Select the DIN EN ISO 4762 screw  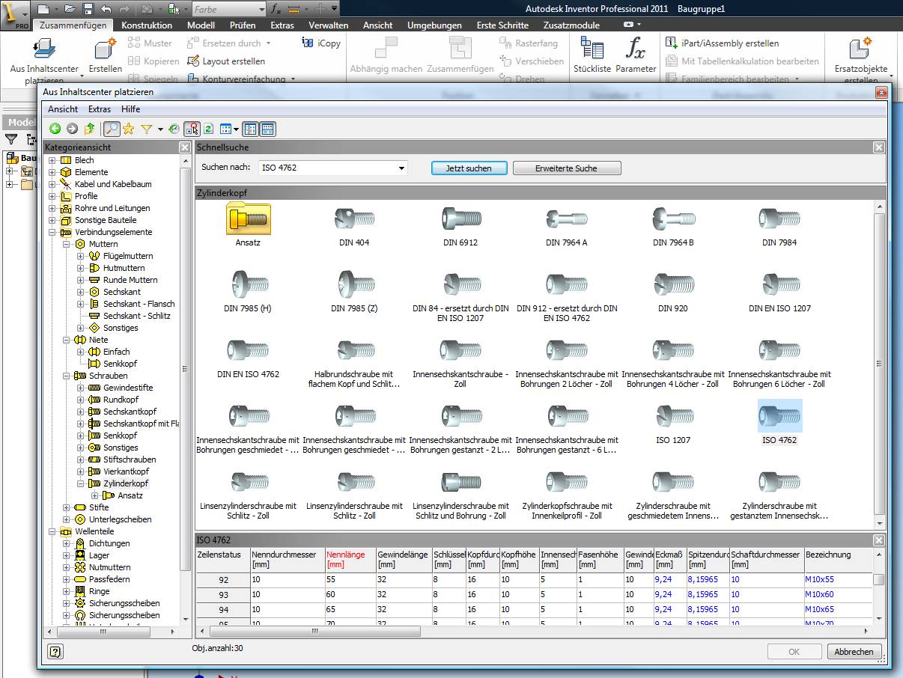coord(248,350)
